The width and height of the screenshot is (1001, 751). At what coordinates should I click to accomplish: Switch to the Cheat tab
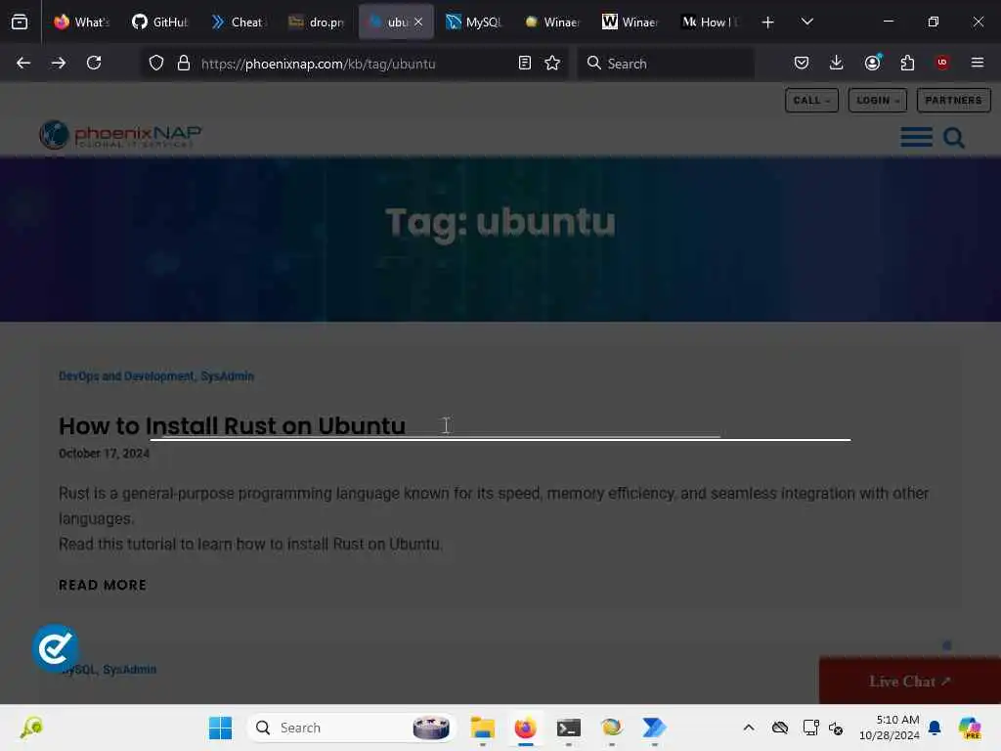pos(238,22)
